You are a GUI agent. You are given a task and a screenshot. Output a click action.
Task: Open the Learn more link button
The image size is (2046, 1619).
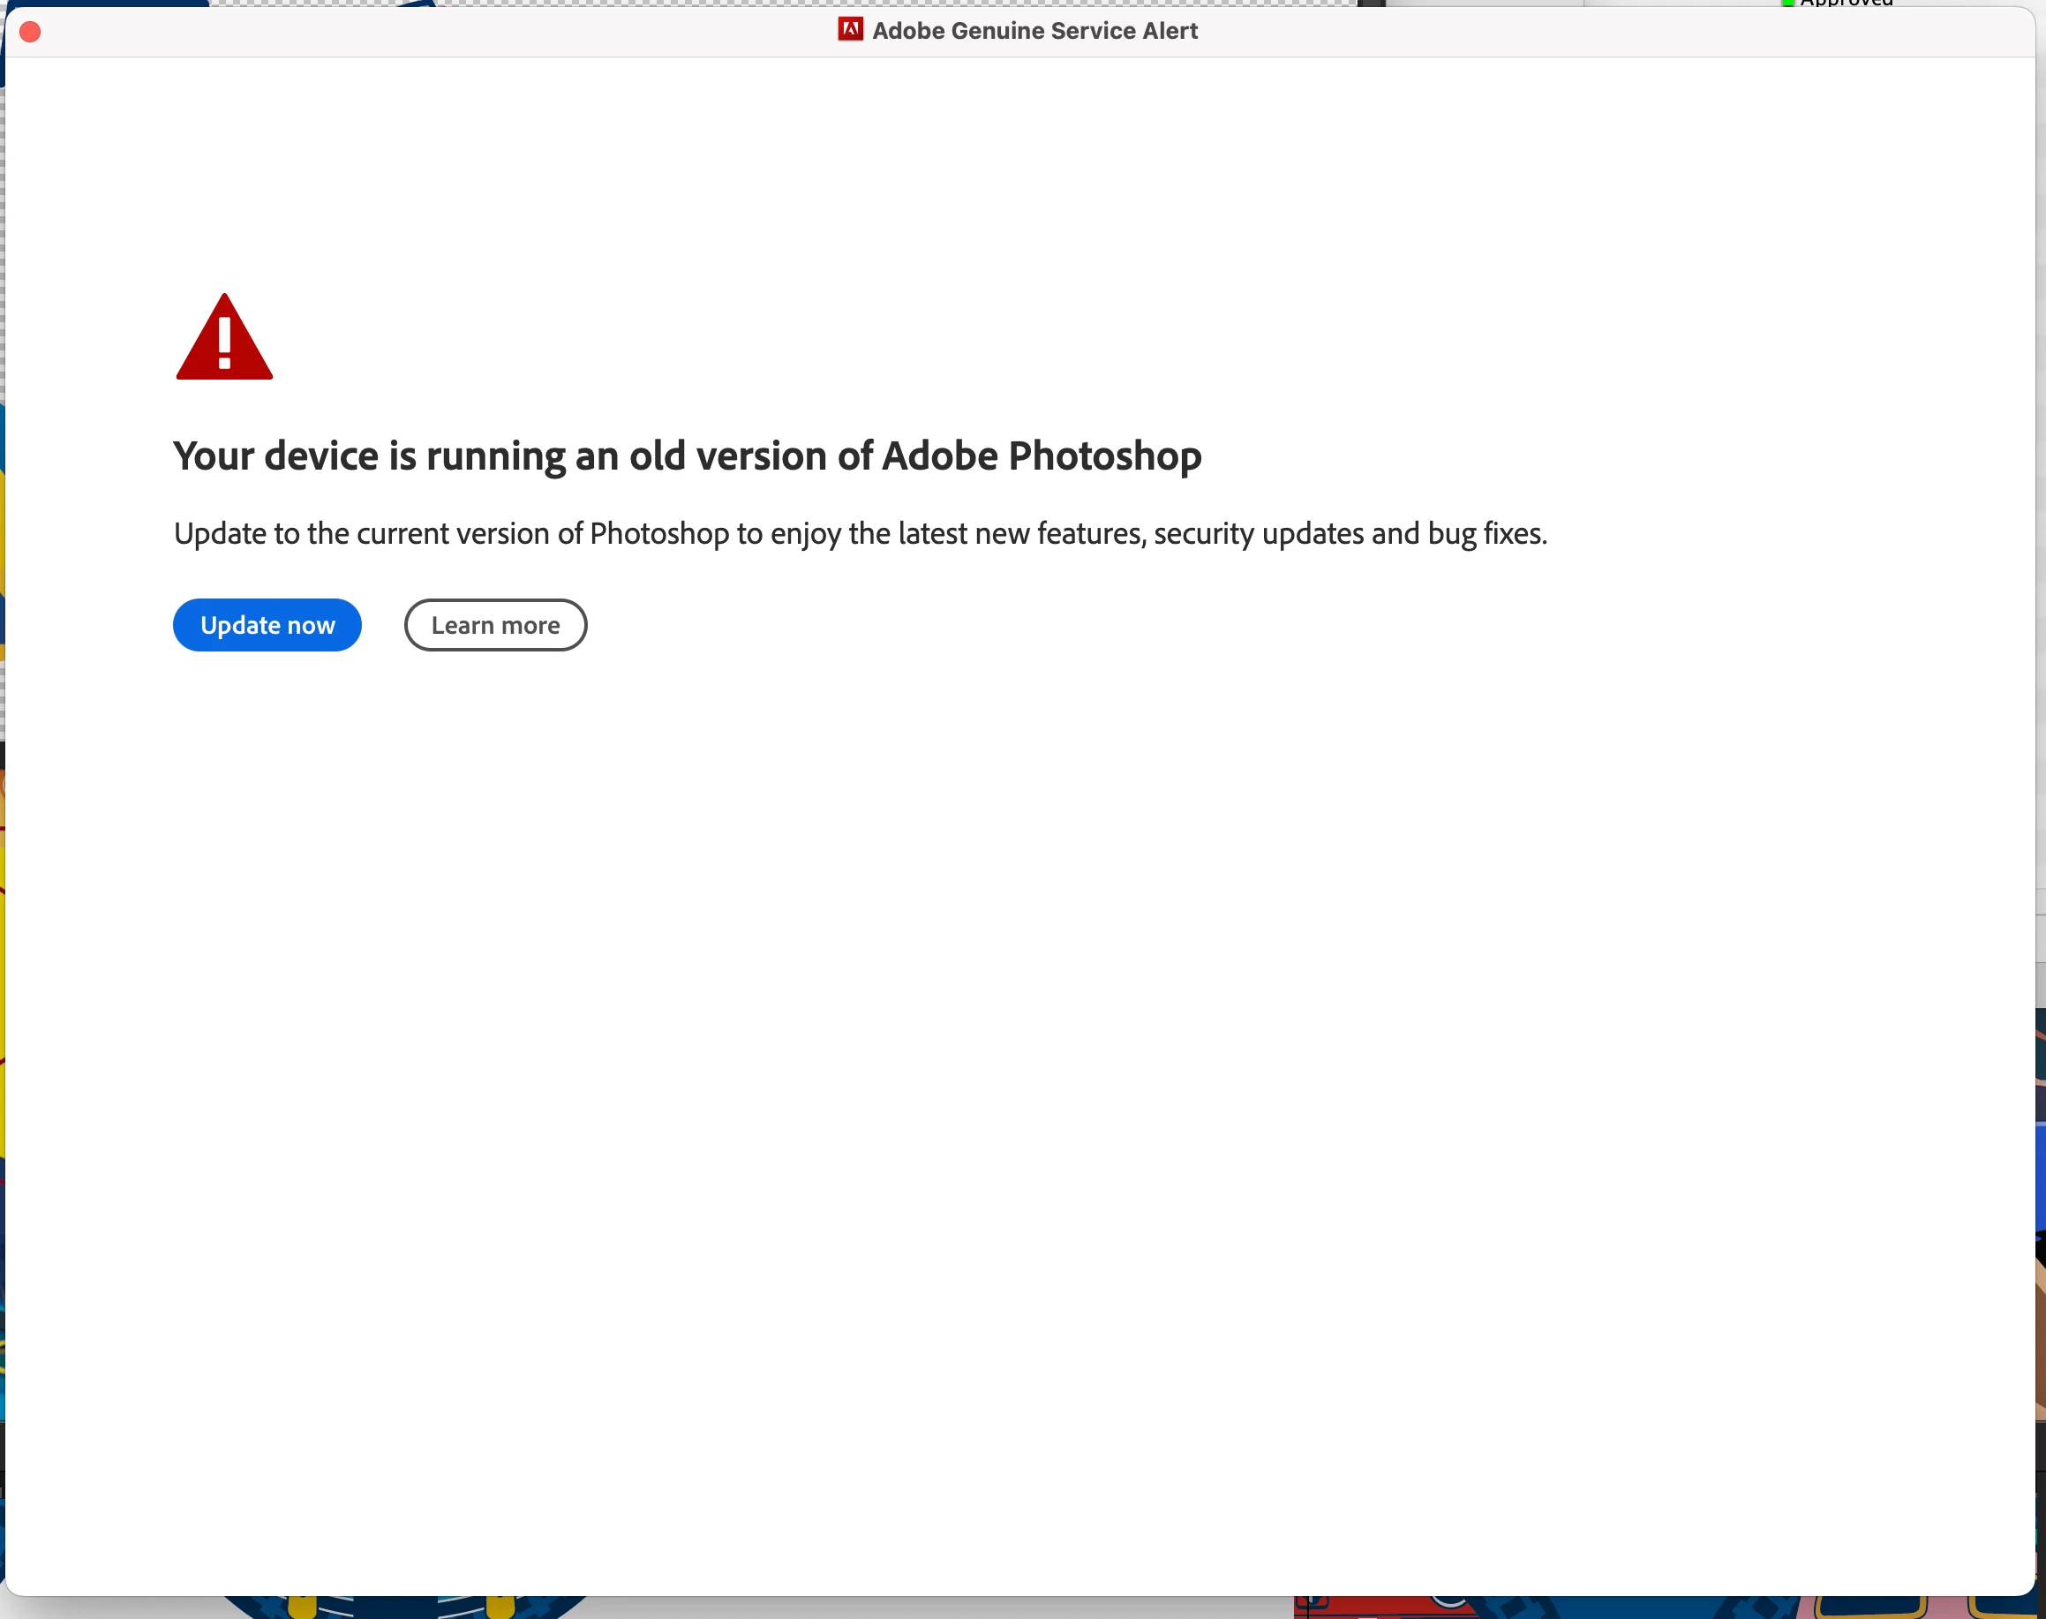[494, 626]
